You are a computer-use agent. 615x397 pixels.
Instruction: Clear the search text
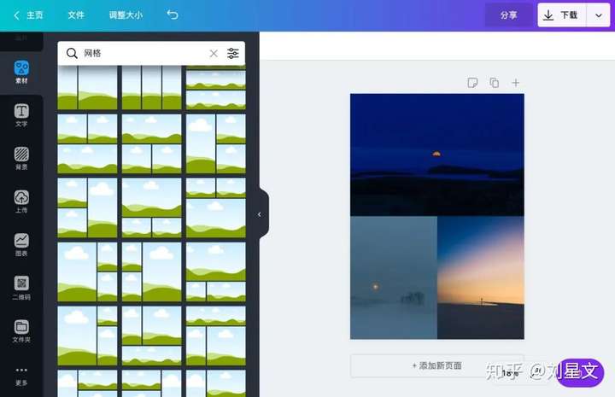click(214, 53)
